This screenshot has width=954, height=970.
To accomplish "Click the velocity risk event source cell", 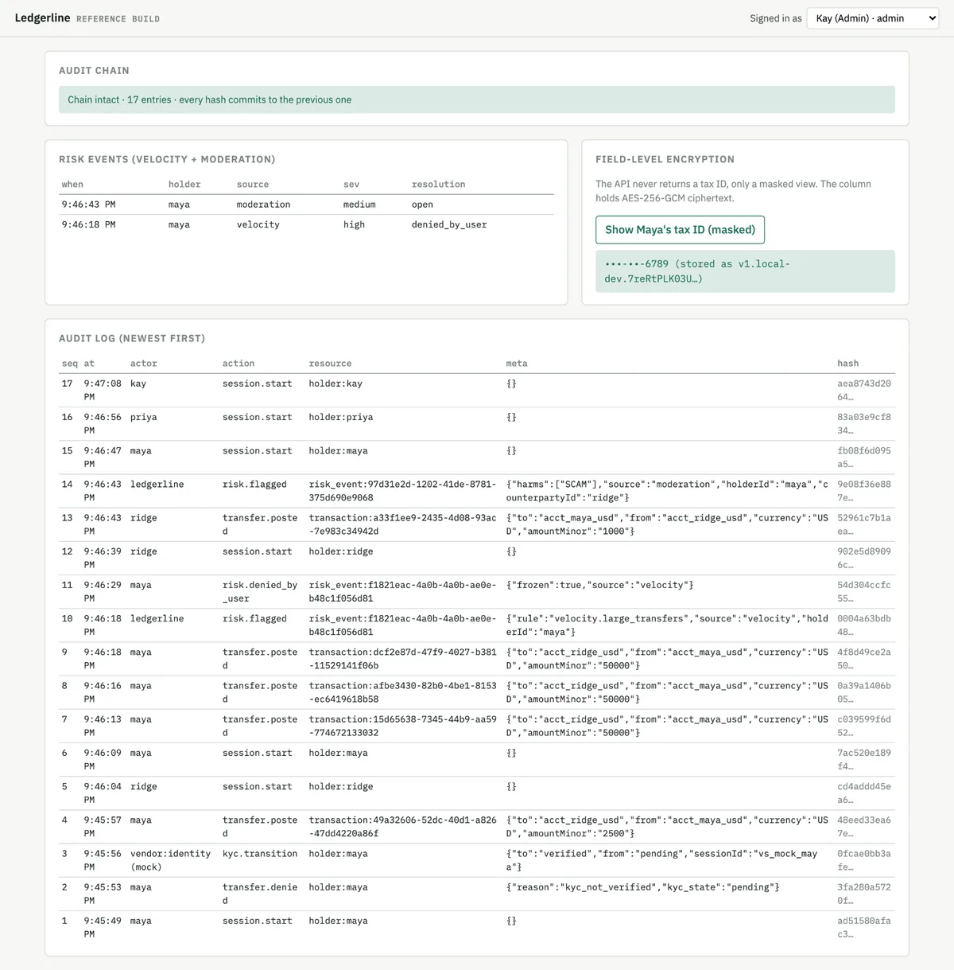I will (x=258, y=224).
